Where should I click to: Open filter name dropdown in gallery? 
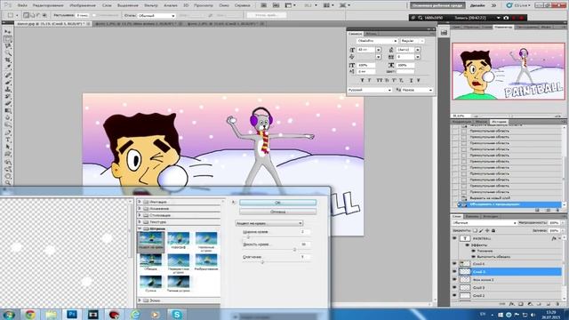pyautogui.click(x=269, y=223)
